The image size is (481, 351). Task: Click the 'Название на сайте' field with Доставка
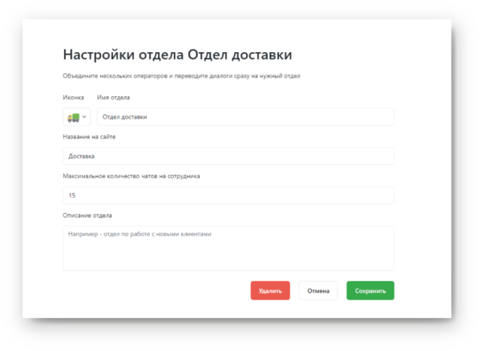click(228, 156)
